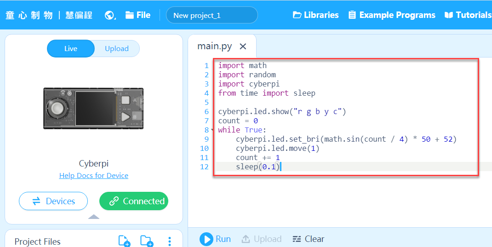Click the line 'sleep(0.1)'
The height and width of the screenshot is (247, 492).
[257, 167]
